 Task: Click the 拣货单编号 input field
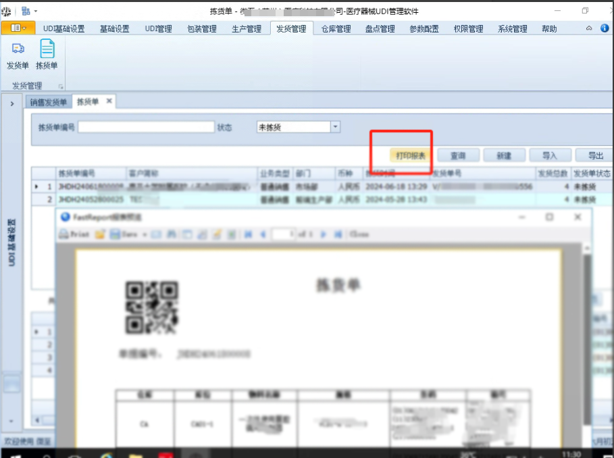145,126
